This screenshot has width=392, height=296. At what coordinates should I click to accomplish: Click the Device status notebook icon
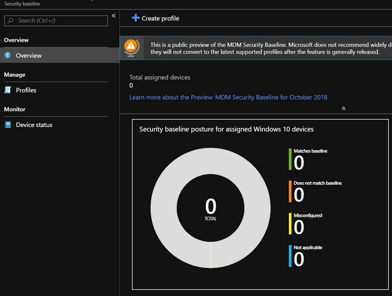(x=8, y=125)
